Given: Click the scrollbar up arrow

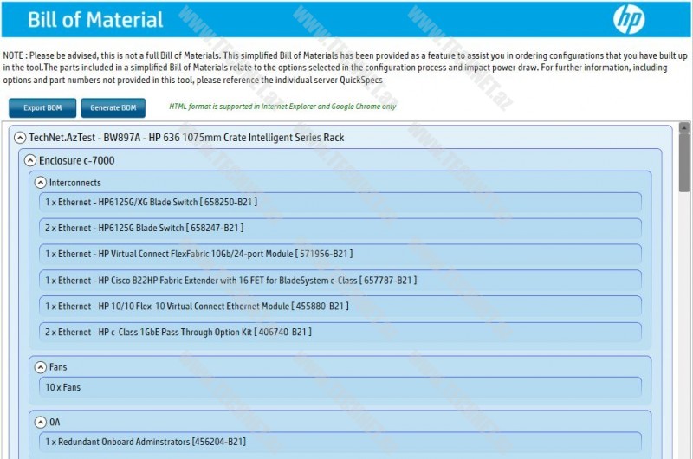Looking at the screenshot, I should (683, 127).
